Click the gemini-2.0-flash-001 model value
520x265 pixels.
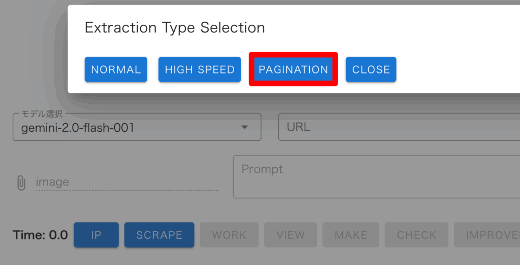click(x=78, y=128)
